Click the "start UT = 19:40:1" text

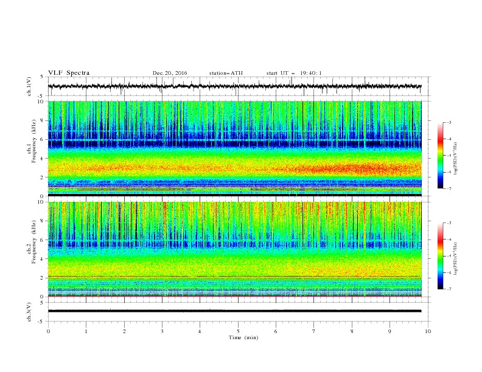point(294,73)
